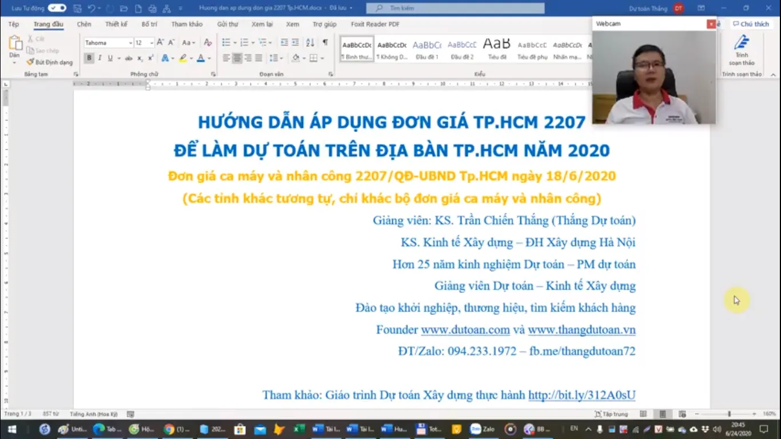Follow the www.dutoan.com hyperlink
This screenshot has width=781, height=439.
coord(465,330)
